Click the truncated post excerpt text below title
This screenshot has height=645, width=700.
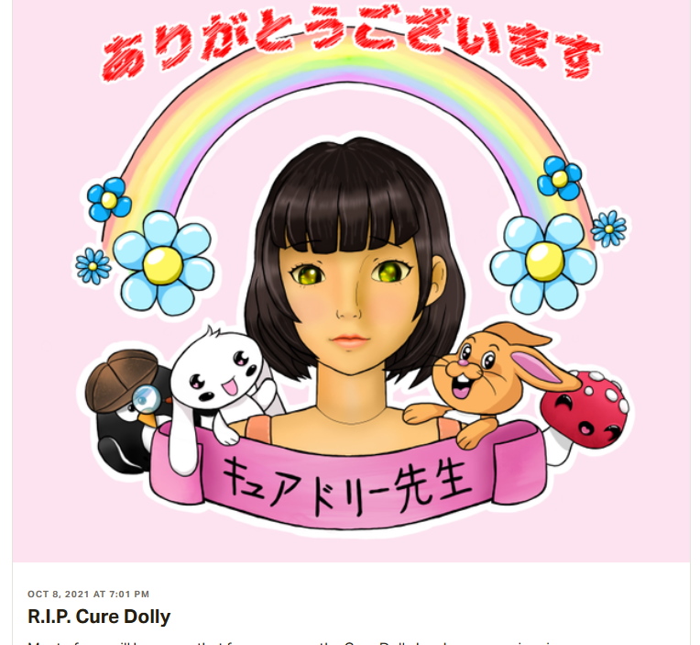[290, 643]
